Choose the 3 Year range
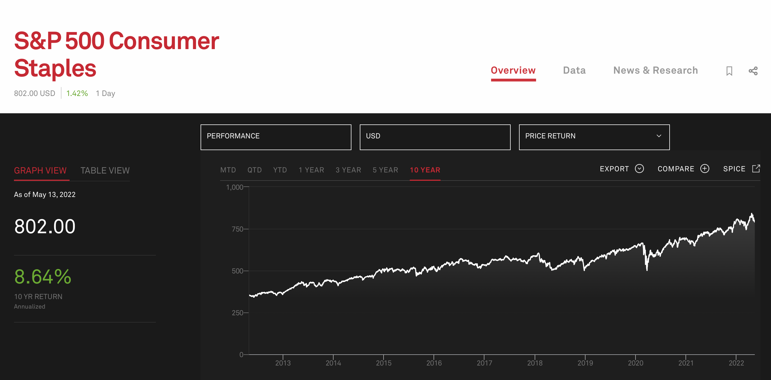 click(x=348, y=170)
